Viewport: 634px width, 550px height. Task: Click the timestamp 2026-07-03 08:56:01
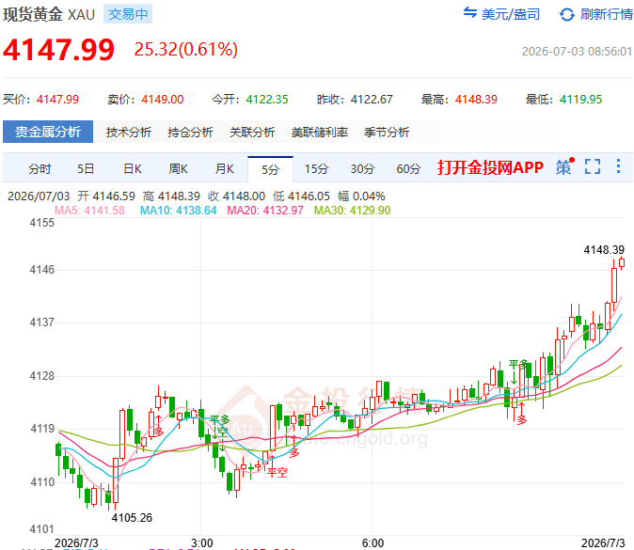point(577,52)
